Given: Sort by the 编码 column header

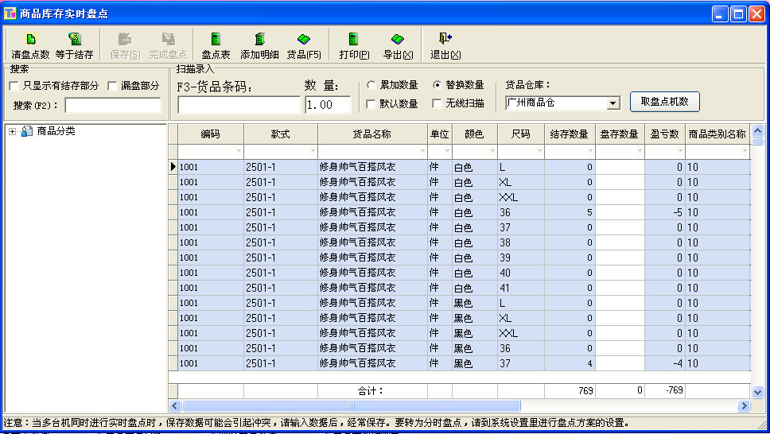Looking at the screenshot, I should point(211,134).
